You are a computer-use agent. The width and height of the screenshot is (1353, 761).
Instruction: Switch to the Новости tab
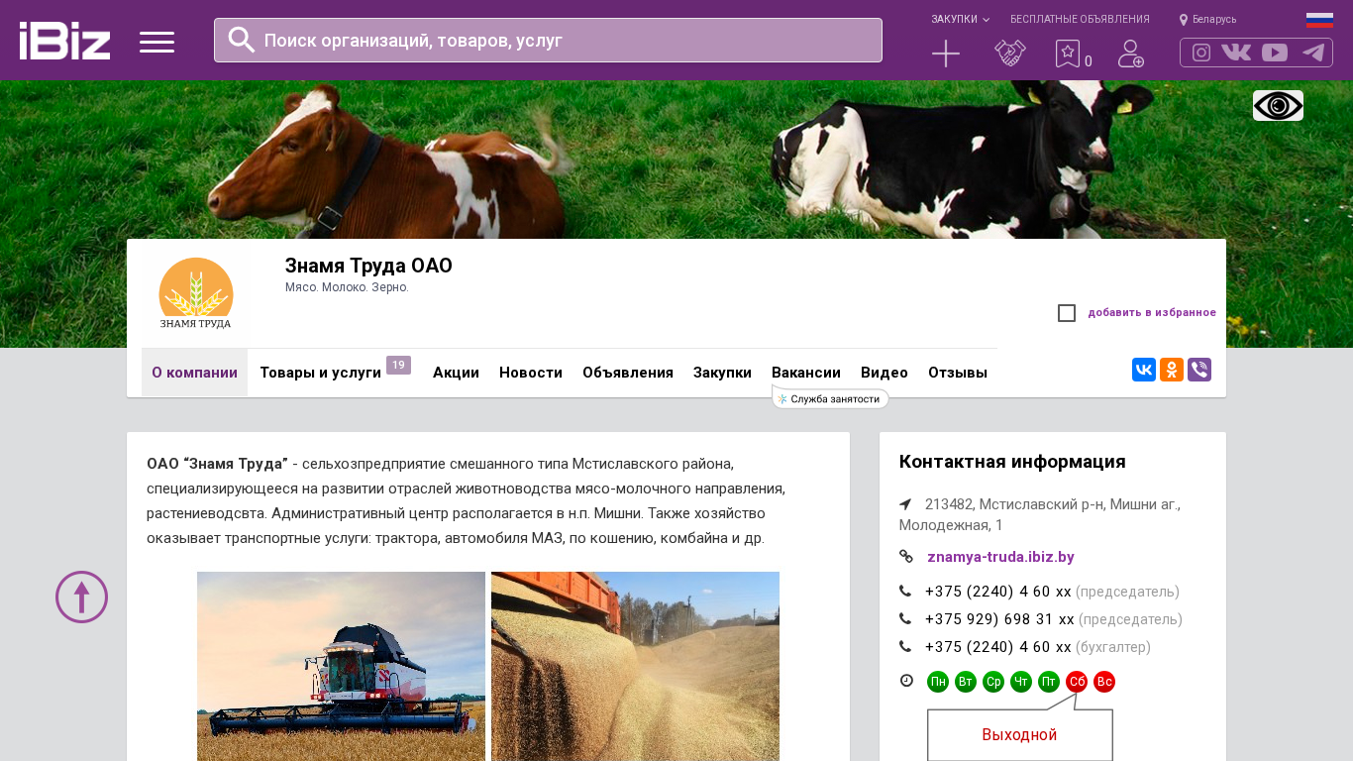pos(531,373)
